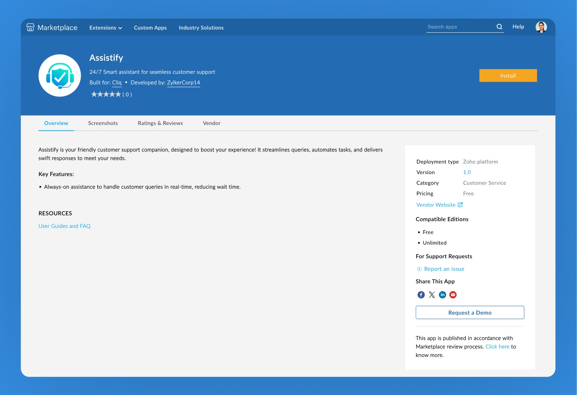Click the Request a Demo button
The width and height of the screenshot is (577, 395).
click(470, 312)
